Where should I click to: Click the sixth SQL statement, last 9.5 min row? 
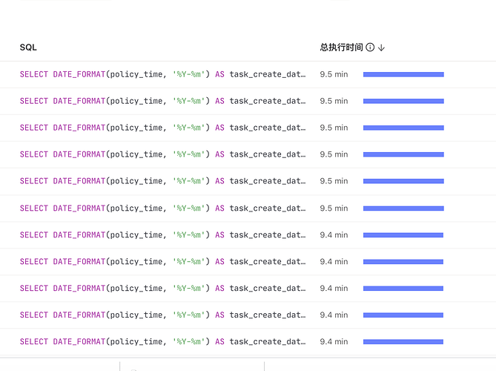click(162, 208)
